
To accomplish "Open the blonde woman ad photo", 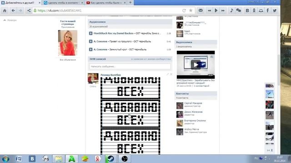I will point(68,43).
